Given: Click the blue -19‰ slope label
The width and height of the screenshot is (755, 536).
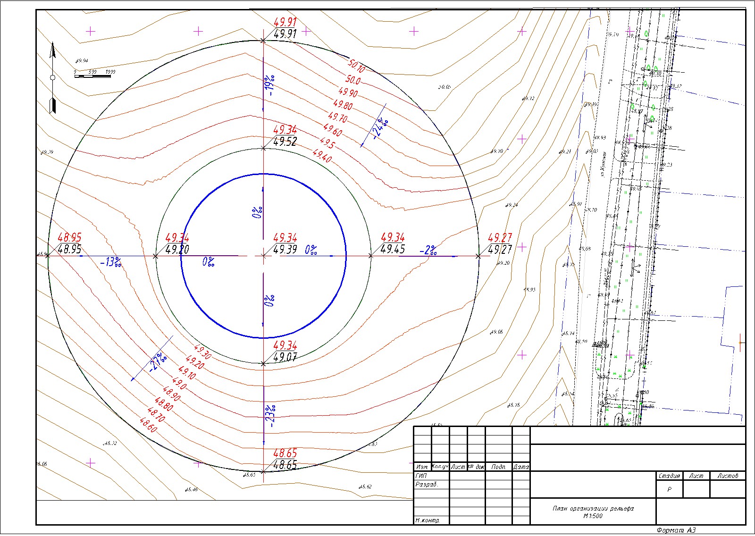Looking at the screenshot, I should pyautogui.click(x=270, y=85).
